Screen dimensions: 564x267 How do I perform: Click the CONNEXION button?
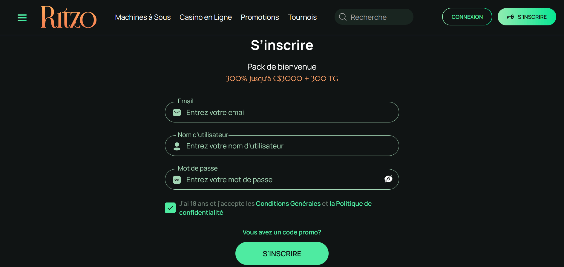pos(467,17)
